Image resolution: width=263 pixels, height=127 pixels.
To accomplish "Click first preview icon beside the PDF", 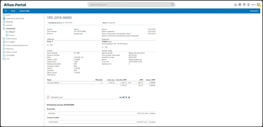I will (120, 97).
